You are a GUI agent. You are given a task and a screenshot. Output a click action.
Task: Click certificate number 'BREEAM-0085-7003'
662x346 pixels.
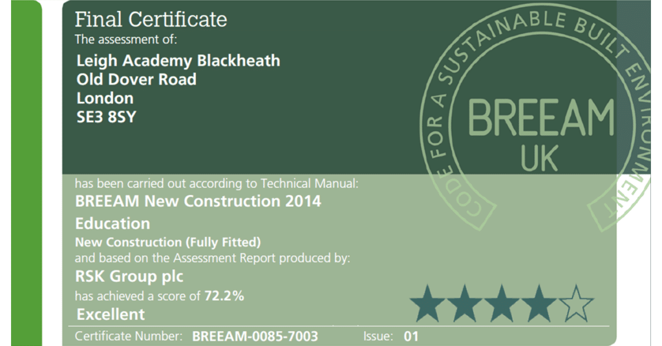pos(255,336)
